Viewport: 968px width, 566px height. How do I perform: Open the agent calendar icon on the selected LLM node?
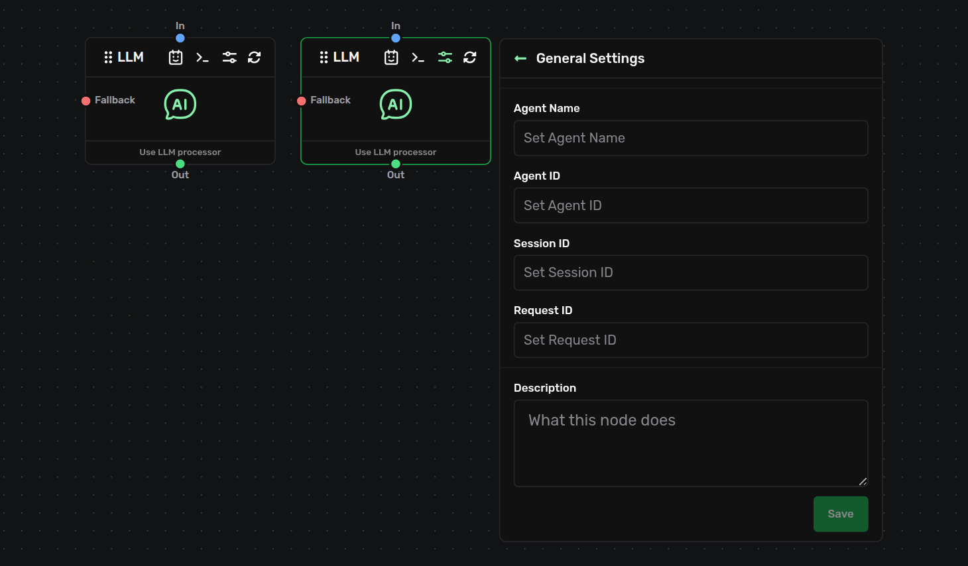(391, 58)
